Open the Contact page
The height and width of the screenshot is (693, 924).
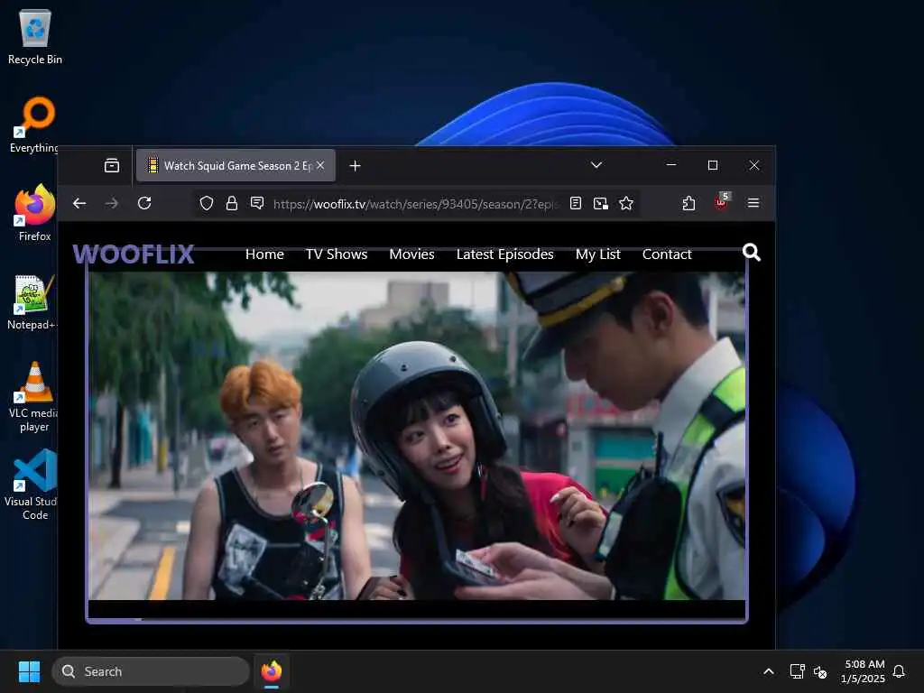click(x=667, y=254)
